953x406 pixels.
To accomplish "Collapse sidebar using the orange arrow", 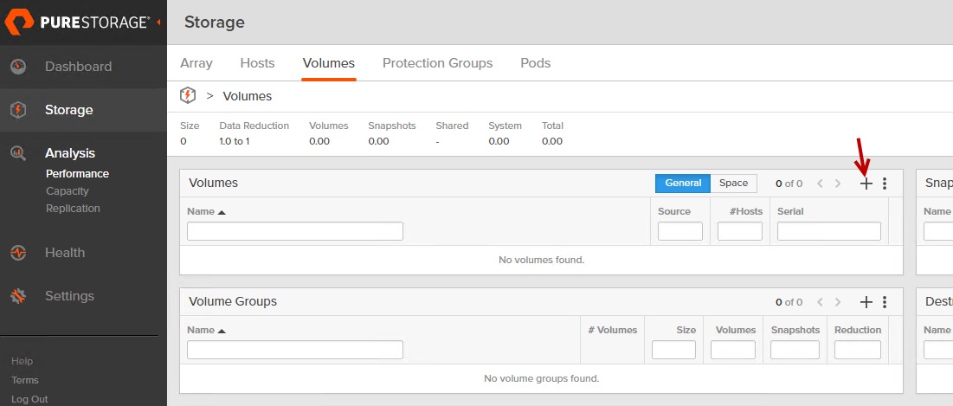I will (x=158, y=23).
